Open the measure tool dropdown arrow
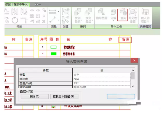Viewport: 163px width, 113px height. click(x=58, y=12)
